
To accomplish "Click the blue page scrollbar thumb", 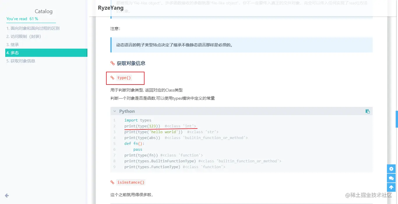I will pos(397,119).
